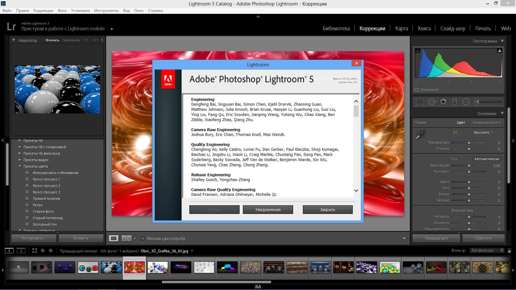Click the Сбросить button

pos(483,238)
